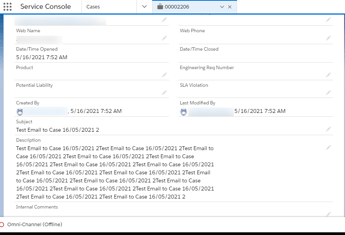Screen dimensions: 345x235
Task: Open the App Launcher waffle icon
Action: 7,7
